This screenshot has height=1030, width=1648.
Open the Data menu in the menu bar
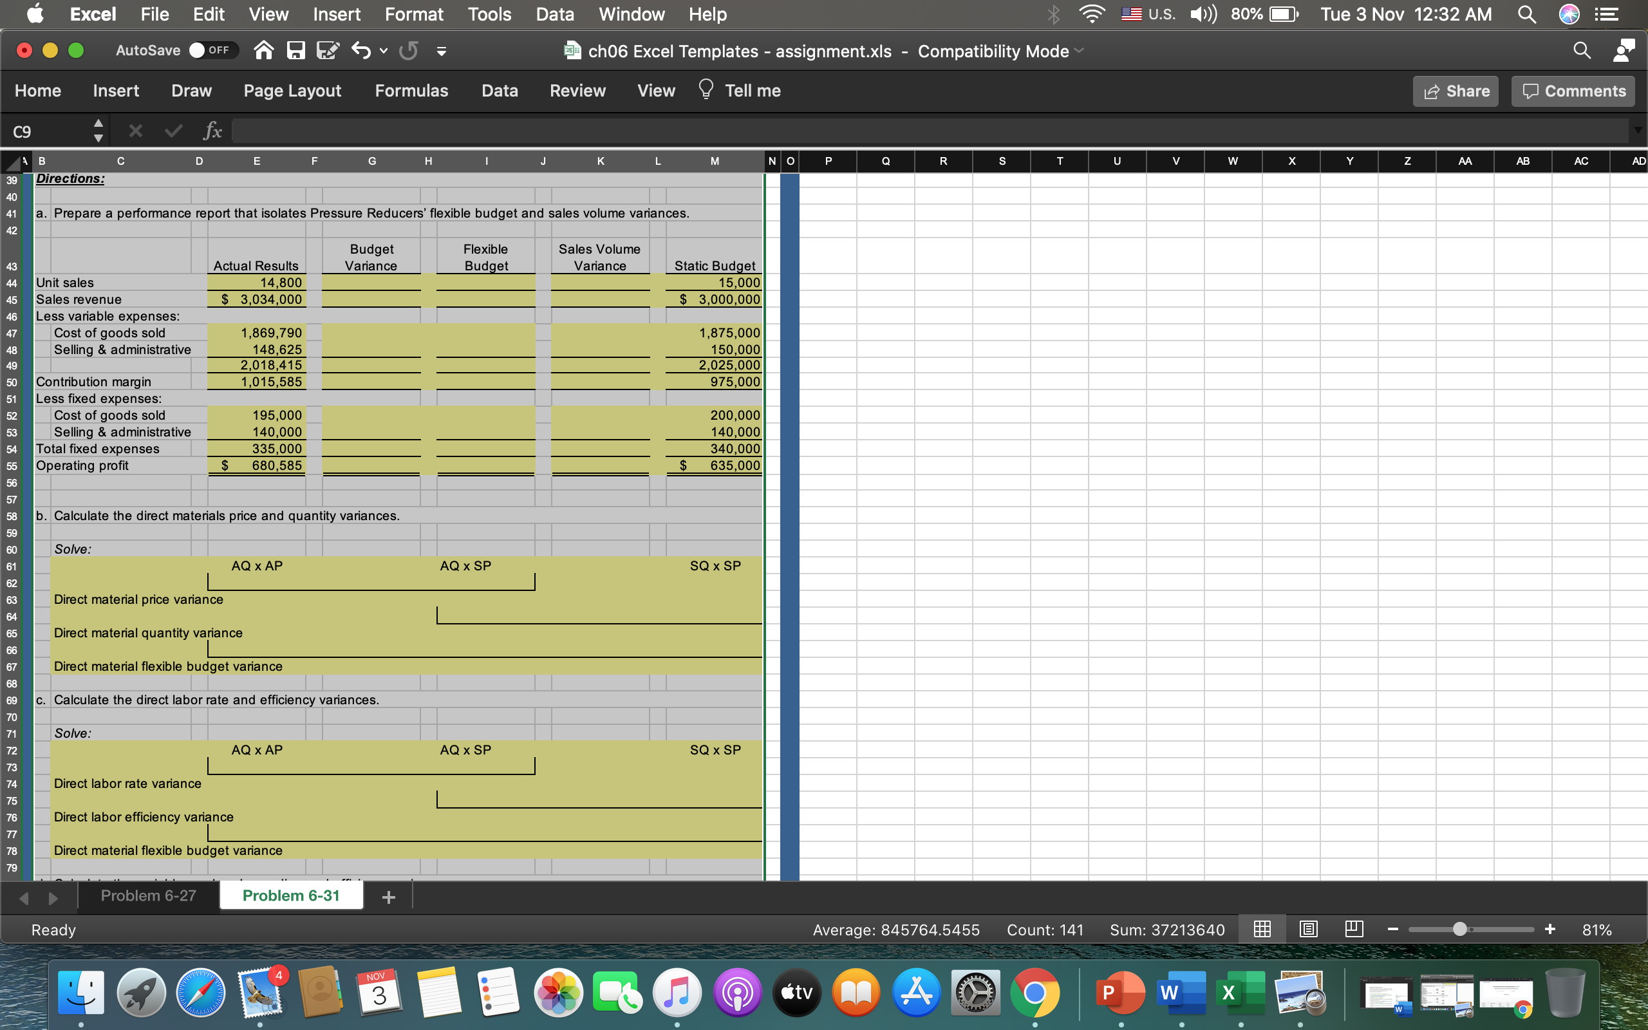click(554, 14)
